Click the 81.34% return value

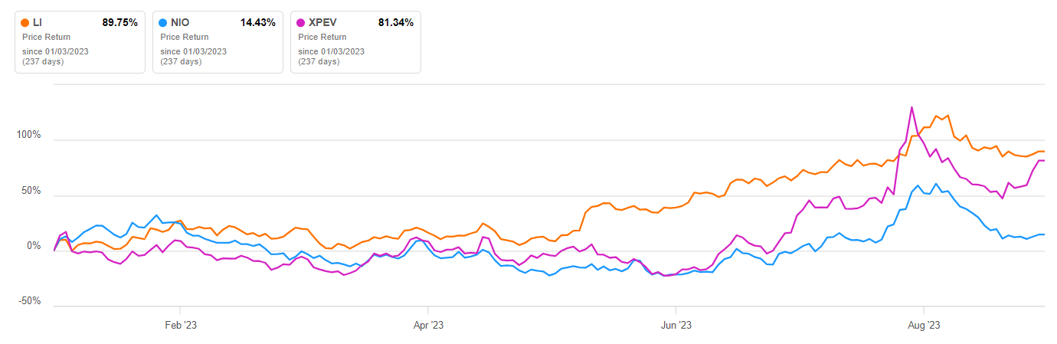coord(395,23)
